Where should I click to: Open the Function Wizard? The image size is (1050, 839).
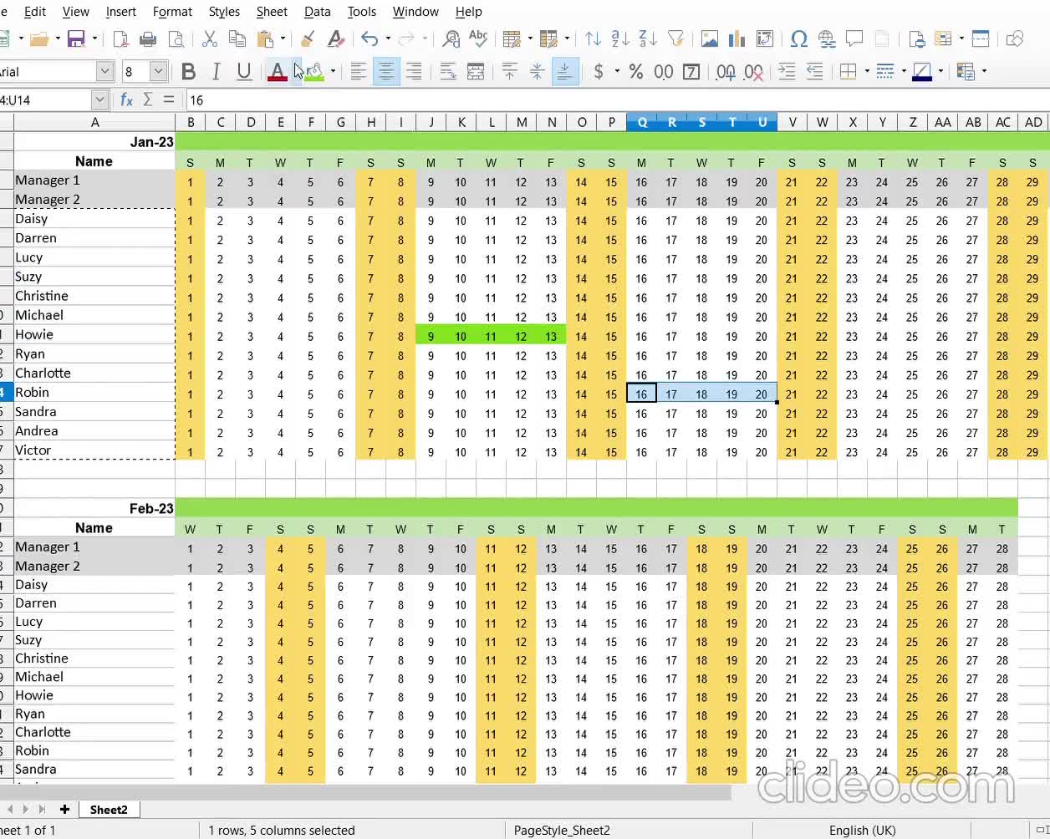click(x=126, y=99)
